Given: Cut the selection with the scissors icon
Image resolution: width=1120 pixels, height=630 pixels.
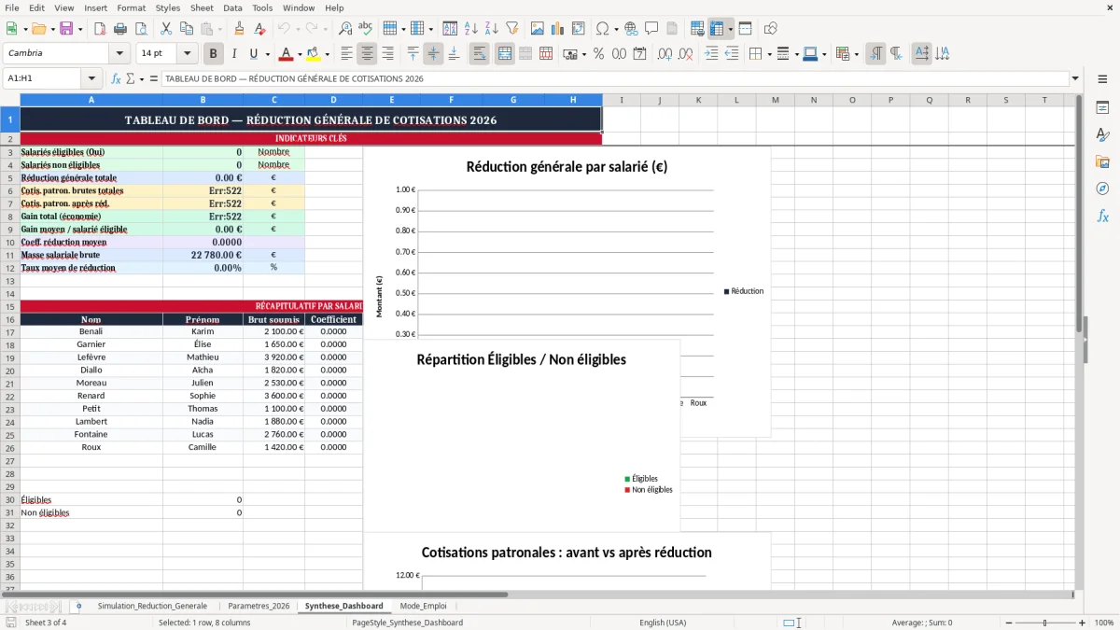Looking at the screenshot, I should point(165,29).
